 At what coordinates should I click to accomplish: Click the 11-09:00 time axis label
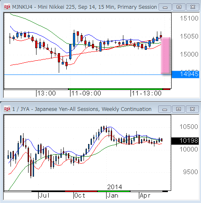[x=86, y=93]
